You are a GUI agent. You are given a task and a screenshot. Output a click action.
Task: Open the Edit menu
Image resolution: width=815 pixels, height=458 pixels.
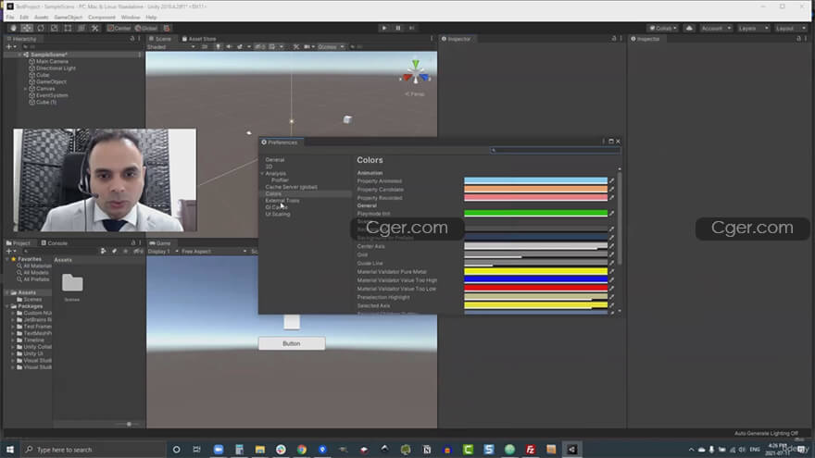pos(24,18)
